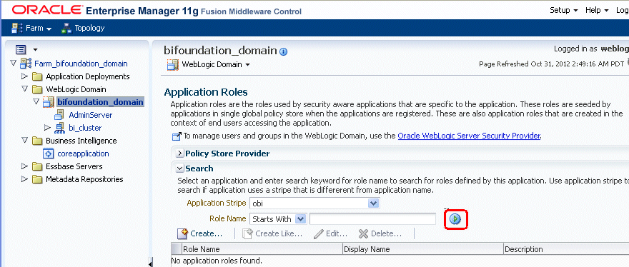Click the Create Like icon
The width and height of the screenshot is (629, 267).
pos(248,233)
